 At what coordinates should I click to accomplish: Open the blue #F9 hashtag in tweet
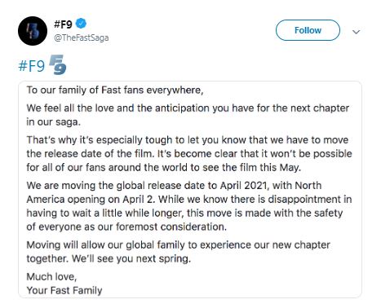[32, 66]
